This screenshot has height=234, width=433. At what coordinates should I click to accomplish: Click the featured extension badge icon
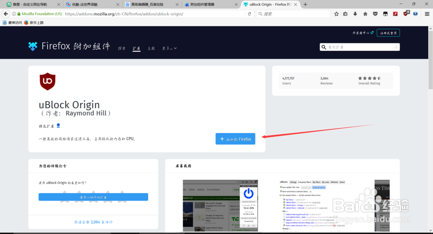[x=58, y=126]
